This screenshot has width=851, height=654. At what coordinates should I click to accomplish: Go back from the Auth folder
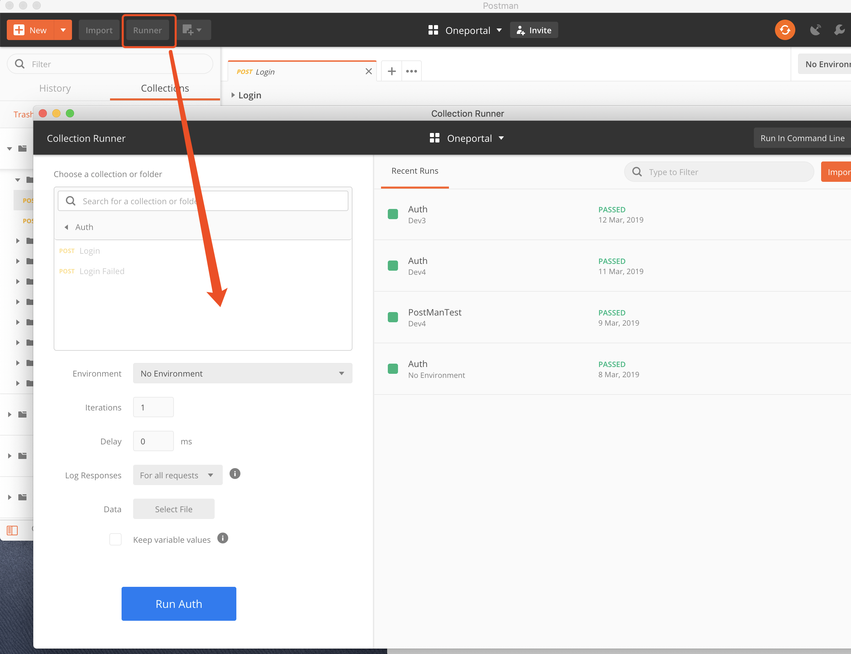pyautogui.click(x=66, y=227)
